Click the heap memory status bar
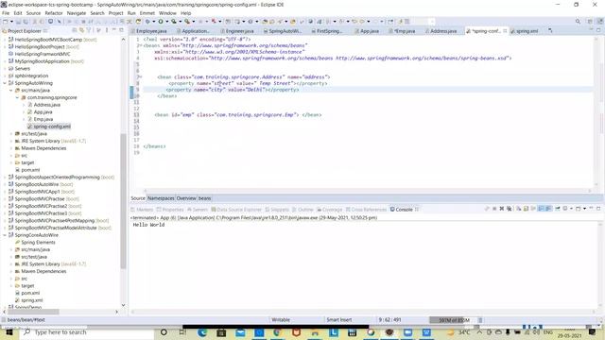Image resolution: width=605 pixels, height=340 pixels. click(454, 320)
